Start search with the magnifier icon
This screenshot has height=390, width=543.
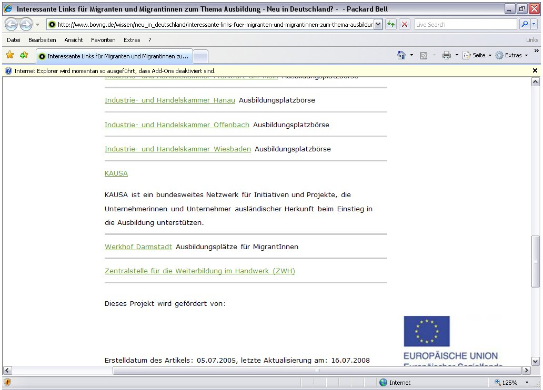[525, 24]
